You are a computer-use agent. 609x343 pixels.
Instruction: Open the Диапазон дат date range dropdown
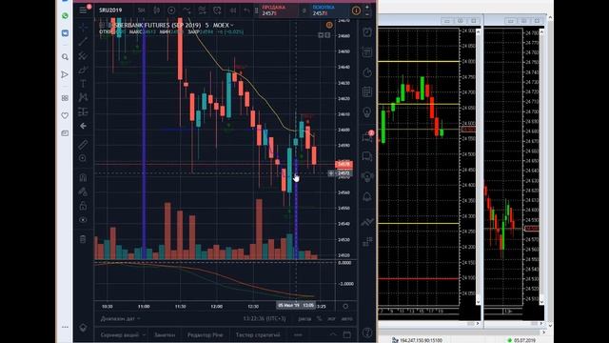tap(121, 318)
